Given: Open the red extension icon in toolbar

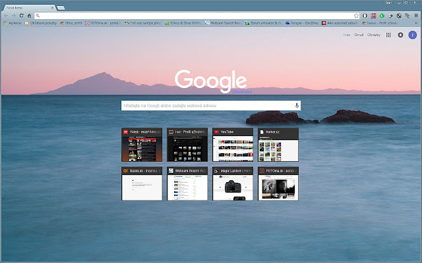Looking at the screenshot, I should [373, 16].
